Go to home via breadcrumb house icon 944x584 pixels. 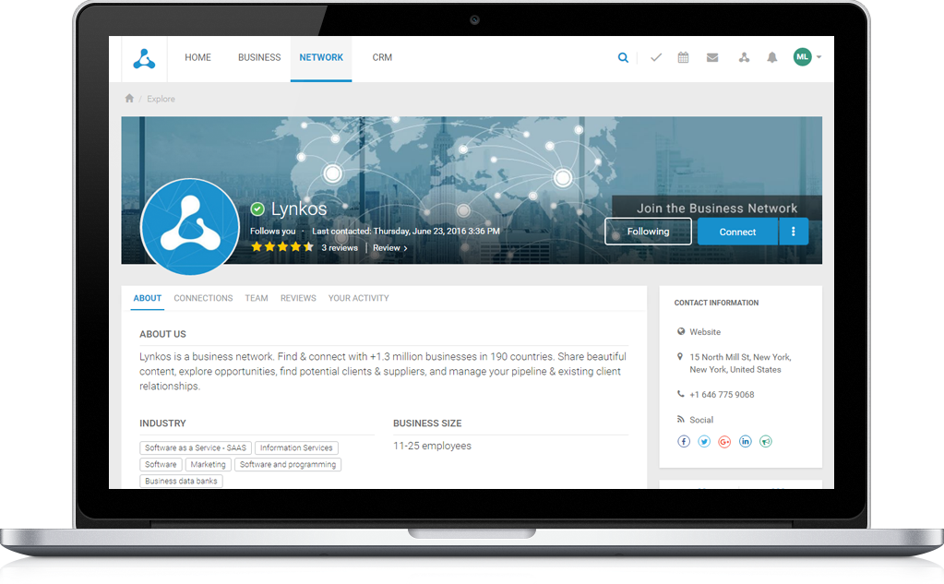pyautogui.click(x=129, y=98)
